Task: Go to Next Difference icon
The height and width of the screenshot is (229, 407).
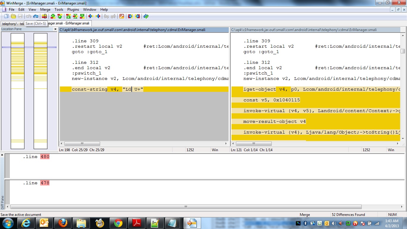Action: point(53,16)
